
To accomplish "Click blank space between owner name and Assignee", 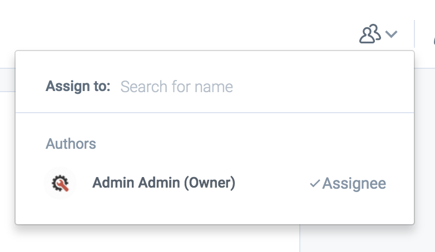I will [x=271, y=183].
